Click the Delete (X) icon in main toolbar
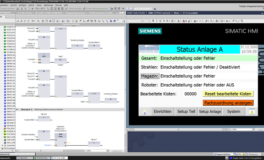Image resolution: width=264 pixels, height=160 pixels. (32, 9)
